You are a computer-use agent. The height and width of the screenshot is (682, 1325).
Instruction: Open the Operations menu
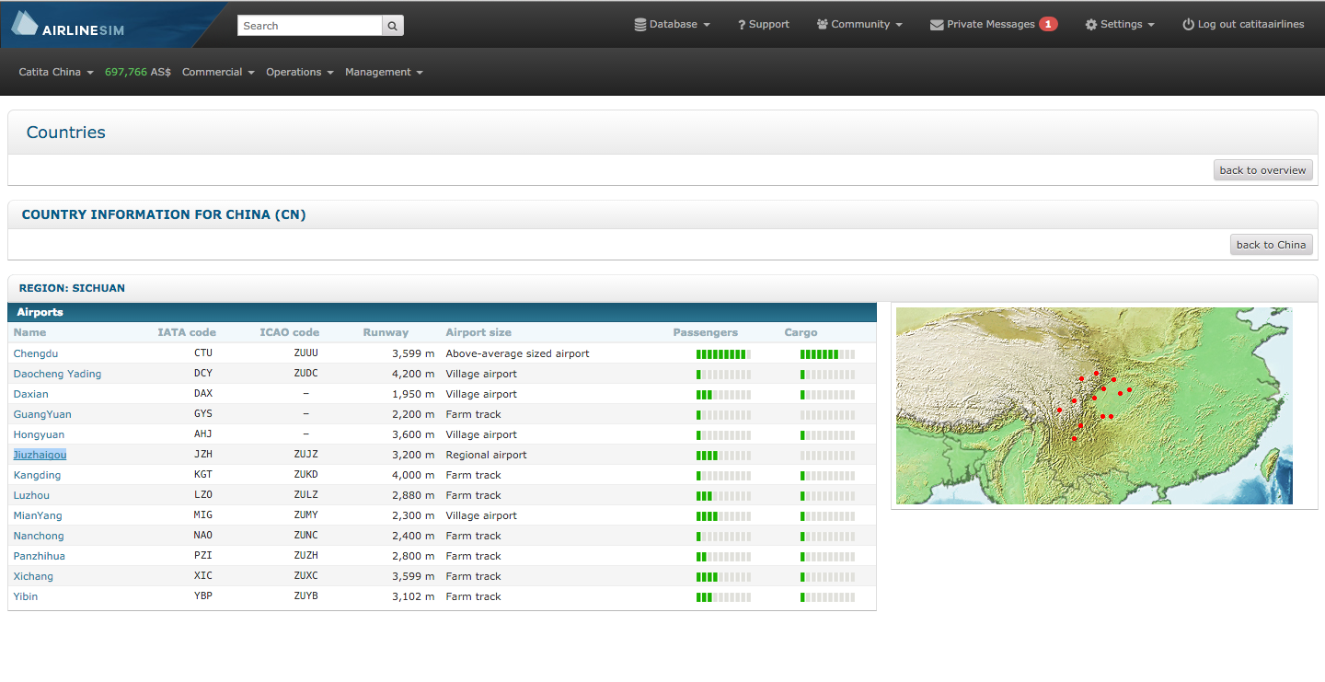(x=300, y=72)
